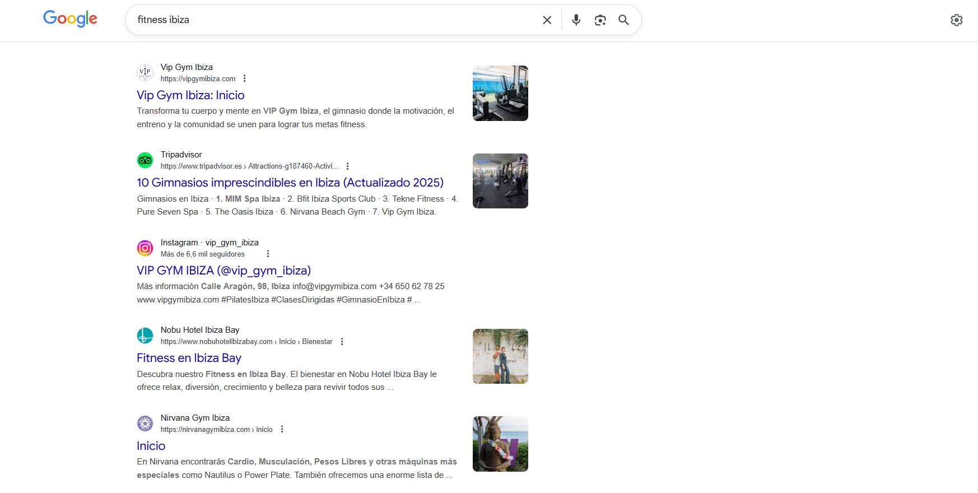978x493 pixels.
Task: Click the Tripadvisor favicon icon
Action: coord(145,160)
